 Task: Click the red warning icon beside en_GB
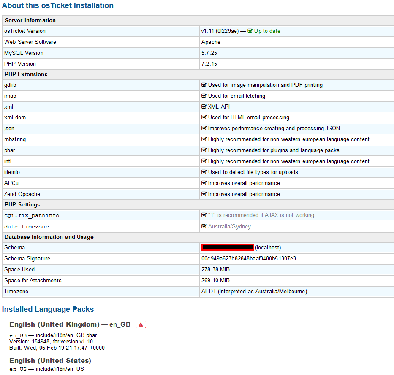click(141, 324)
